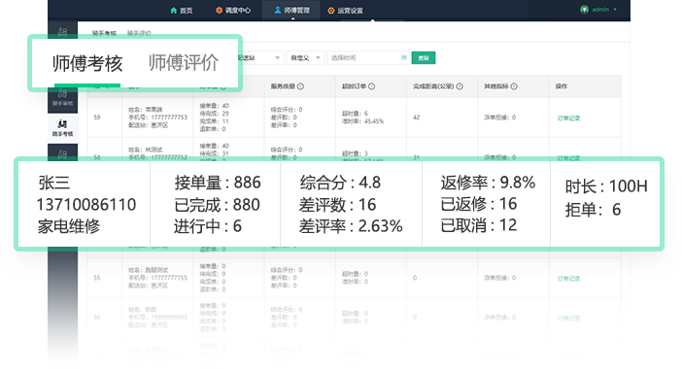Select 师傅管理 in the top navigation
This screenshot has height=369, width=682.
(291, 10)
